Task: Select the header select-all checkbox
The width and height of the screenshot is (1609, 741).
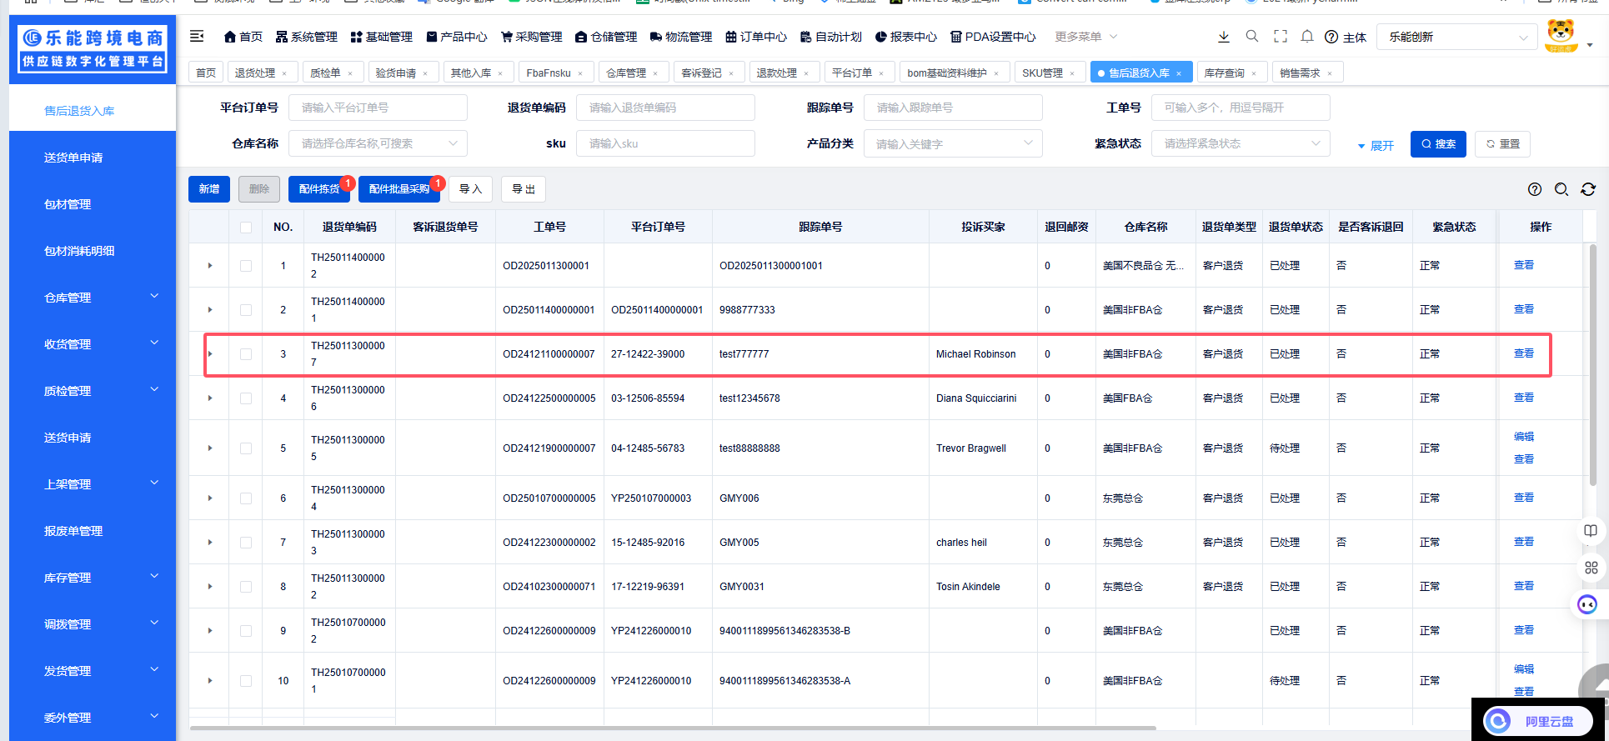Action: (246, 228)
